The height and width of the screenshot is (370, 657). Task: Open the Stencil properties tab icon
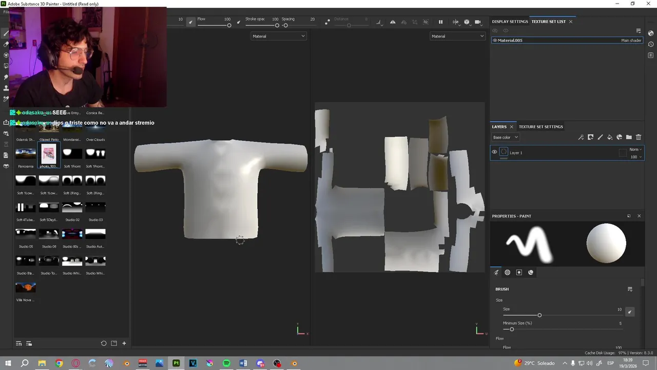[x=519, y=272]
